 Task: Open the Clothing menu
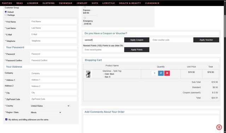click(48, 3)
